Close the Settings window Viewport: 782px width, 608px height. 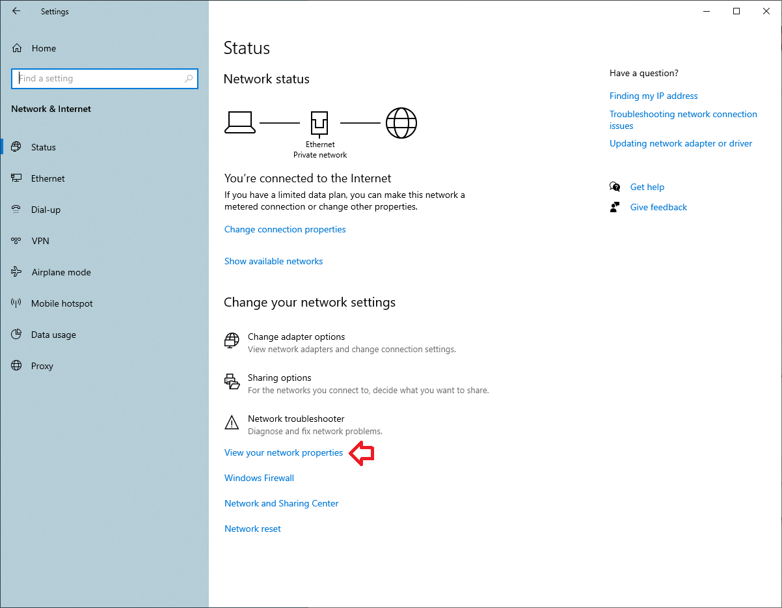(766, 11)
